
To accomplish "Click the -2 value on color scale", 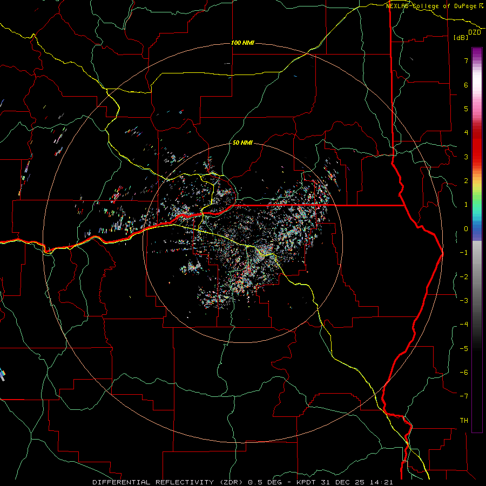I will [464, 277].
